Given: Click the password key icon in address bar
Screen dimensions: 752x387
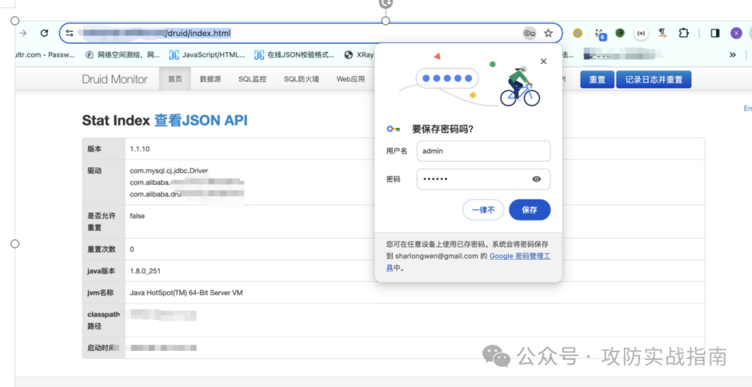Looking at the screenshot, I should 529,33.
